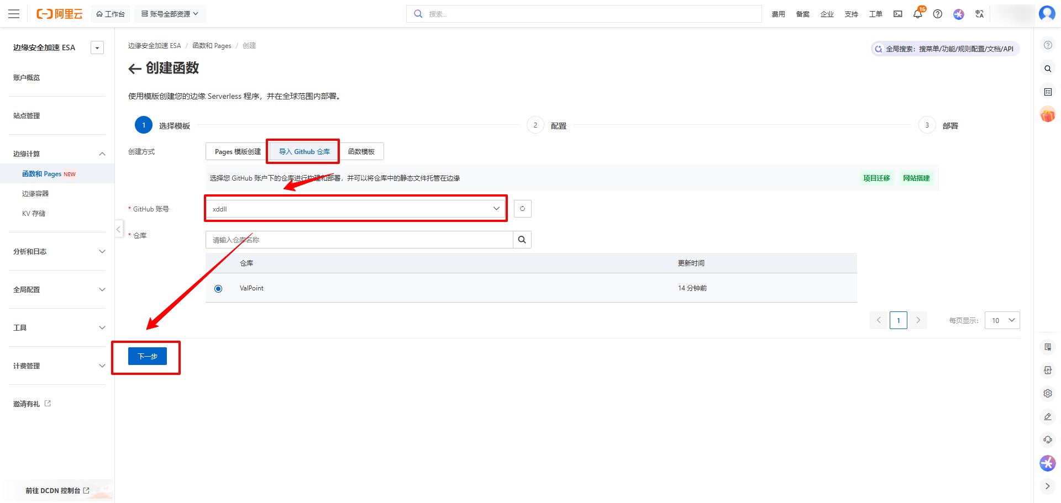
Task: Open the 企业 top menu
Action: [x=827, y=14]
